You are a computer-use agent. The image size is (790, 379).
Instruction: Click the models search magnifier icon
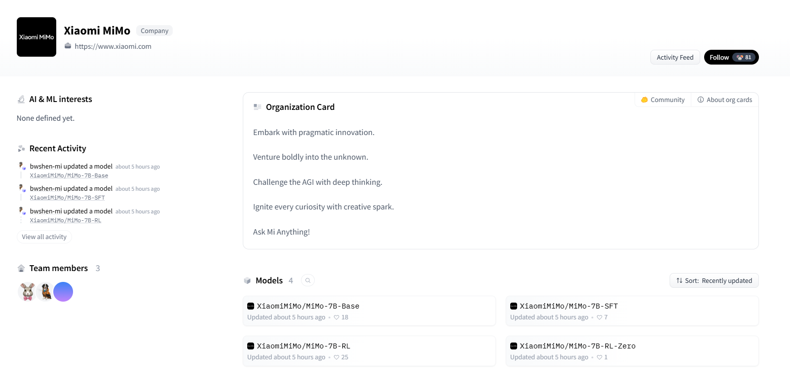(308, 280)
